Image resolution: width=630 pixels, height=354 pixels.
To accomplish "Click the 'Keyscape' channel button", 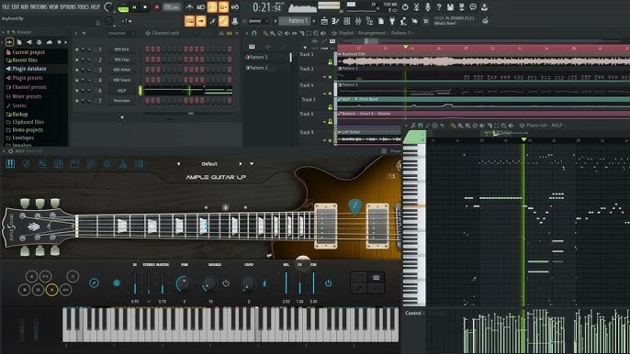I will [122, 100].
